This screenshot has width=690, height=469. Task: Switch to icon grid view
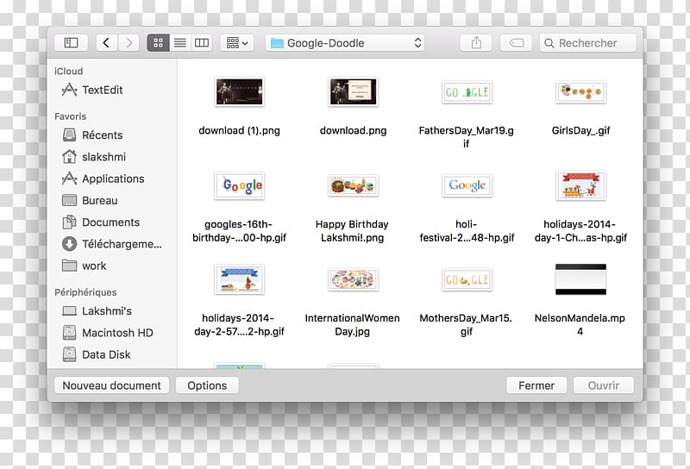pyautogui.click(x=158, y=42)
